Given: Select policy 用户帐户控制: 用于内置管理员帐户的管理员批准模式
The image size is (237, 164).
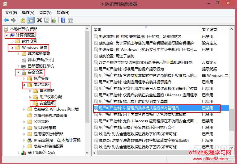Looking at the screenshot, I should tap(161, 115).
